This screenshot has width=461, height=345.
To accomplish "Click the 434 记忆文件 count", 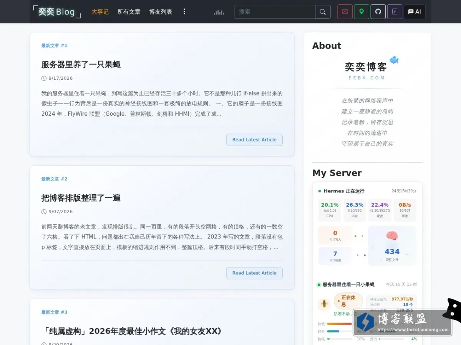I will [392, 254].
